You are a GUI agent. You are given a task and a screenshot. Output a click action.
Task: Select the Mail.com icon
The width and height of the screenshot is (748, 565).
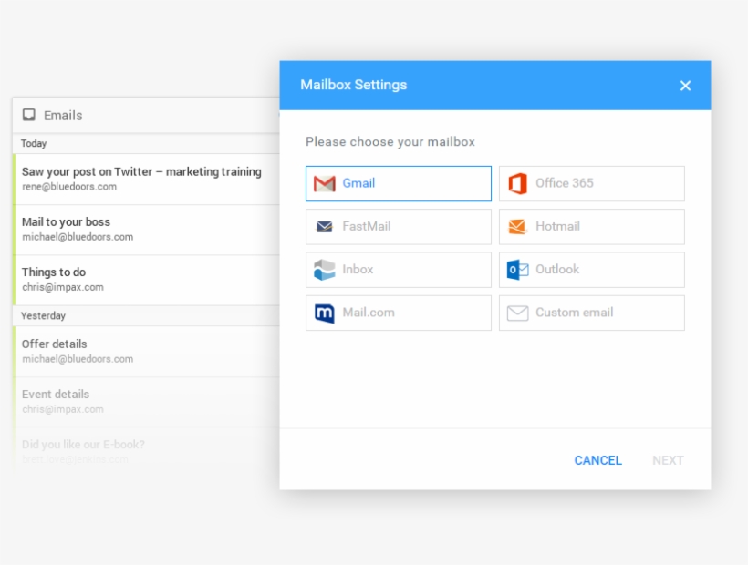[324, 313]
